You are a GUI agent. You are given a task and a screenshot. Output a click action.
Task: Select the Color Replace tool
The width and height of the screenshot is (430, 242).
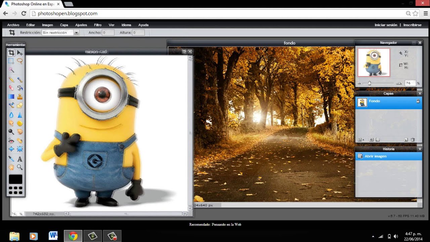[11, 106]
